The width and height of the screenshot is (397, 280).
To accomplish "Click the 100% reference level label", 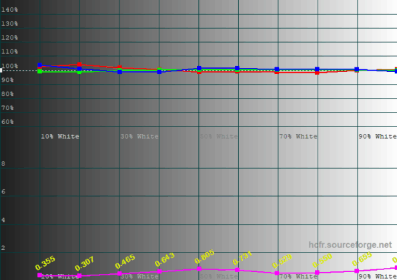I will (9, 66).
